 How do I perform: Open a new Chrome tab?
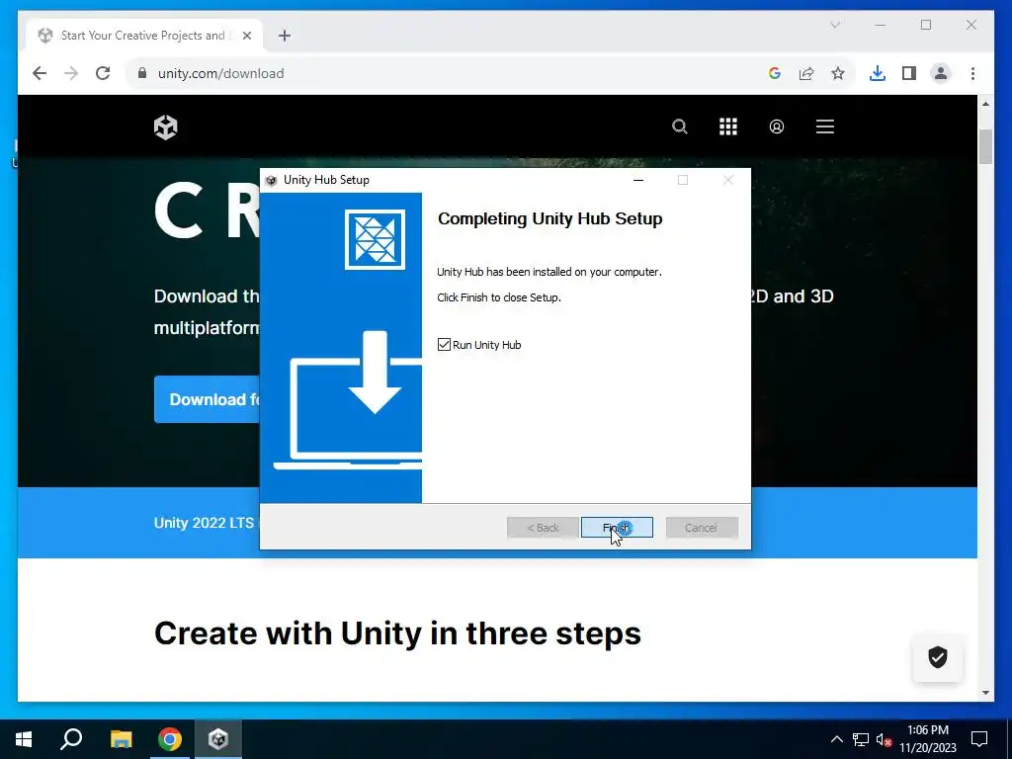coord(285,36)
